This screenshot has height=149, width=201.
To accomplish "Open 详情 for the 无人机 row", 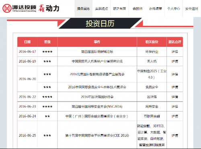I will coord(175,61).
